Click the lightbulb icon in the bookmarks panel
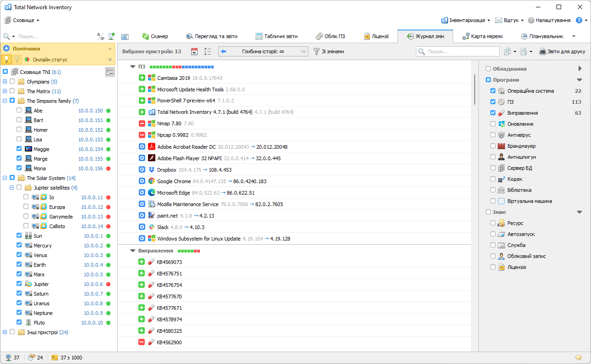The image size is (591, 364). 6,59
